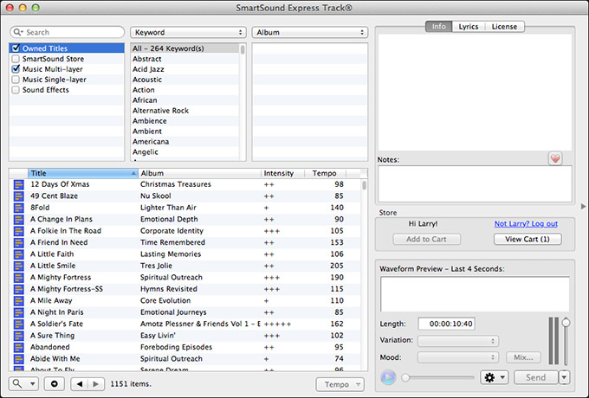Screen dimensions: 589x398
Task: Uncheck the Music Multi-layer checkbox
Action: [x=16, y=69]
